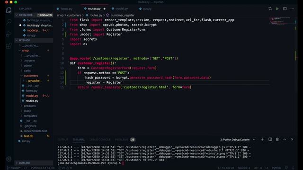
Task: Open the Python Debug Console terminal dropdown
Action: click(x=238, y=140)
